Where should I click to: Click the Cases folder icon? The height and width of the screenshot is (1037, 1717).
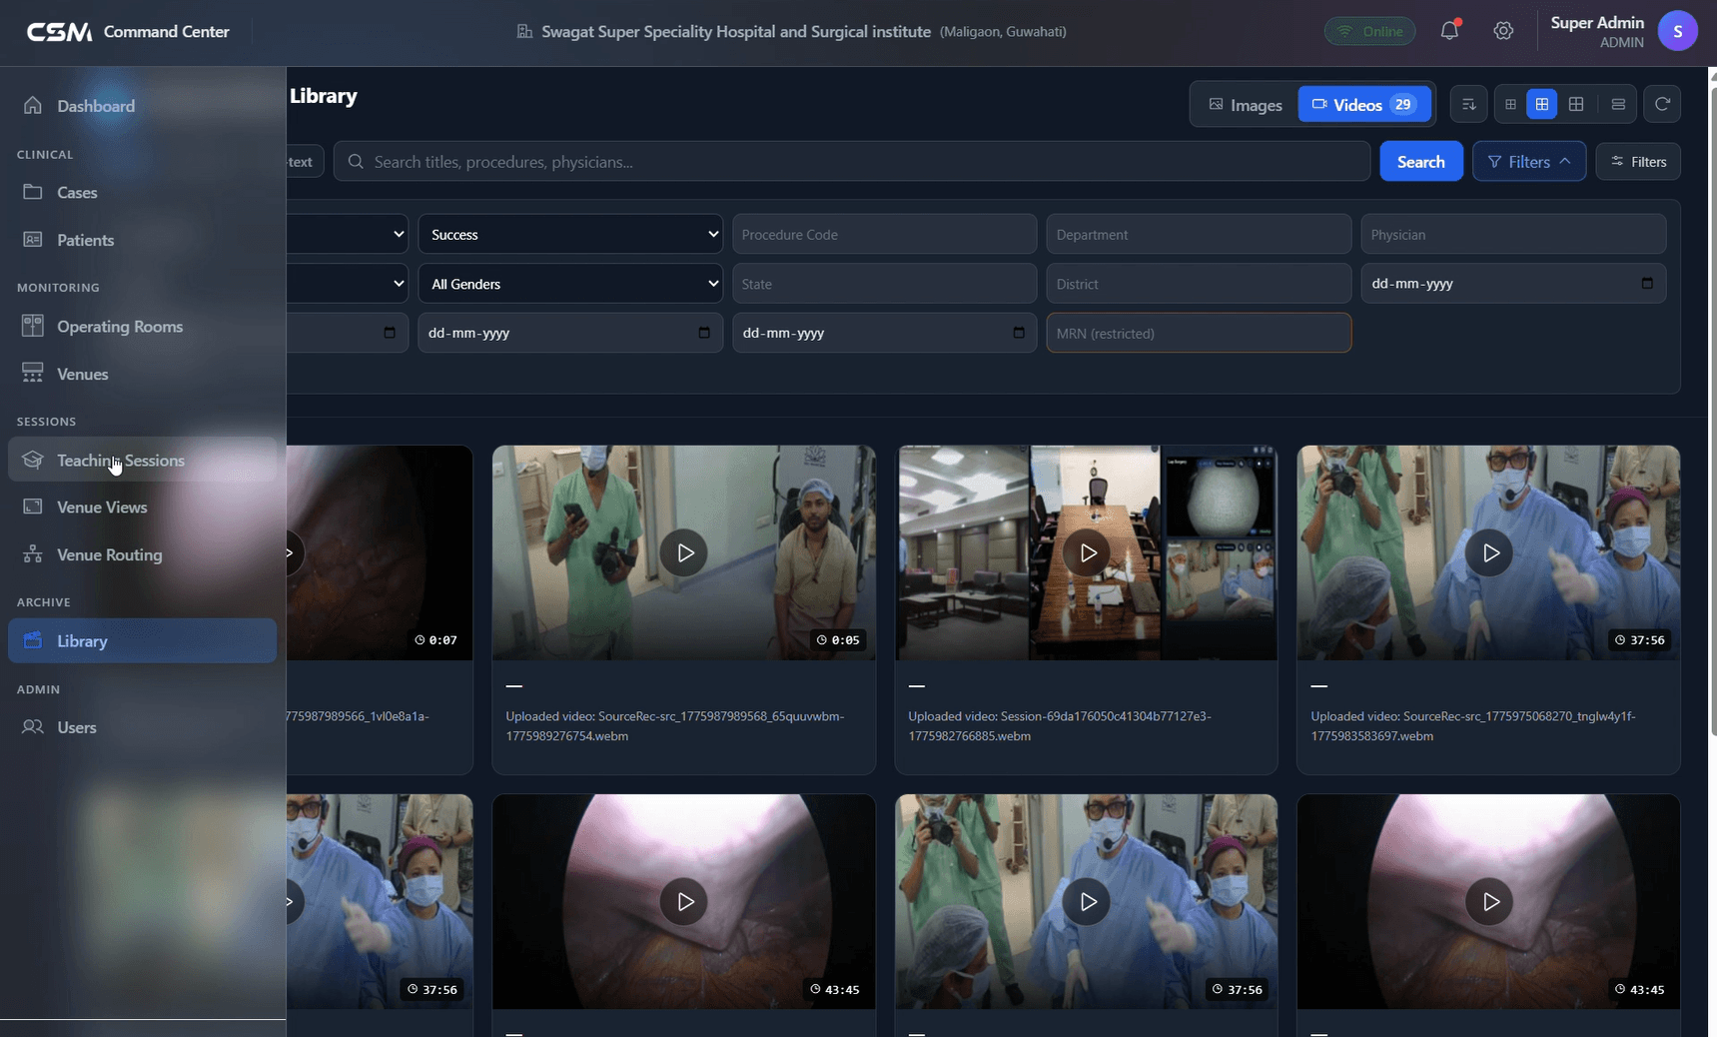[x=33, y=192]
